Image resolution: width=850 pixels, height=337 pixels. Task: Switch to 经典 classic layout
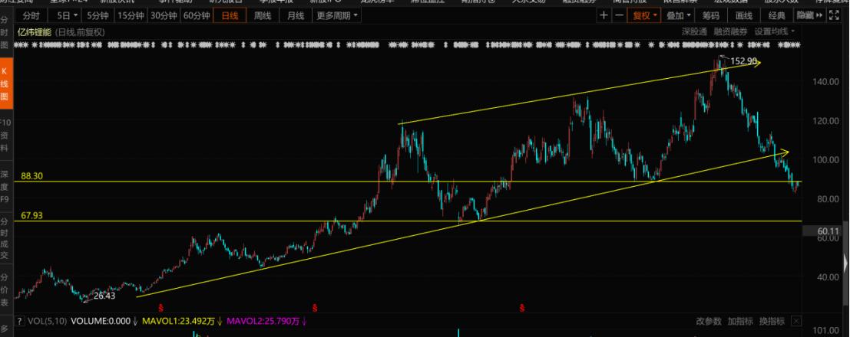tap(777, 15)
